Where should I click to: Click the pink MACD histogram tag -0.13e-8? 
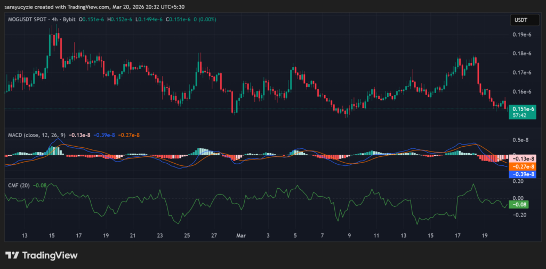(x=522, y=158)
